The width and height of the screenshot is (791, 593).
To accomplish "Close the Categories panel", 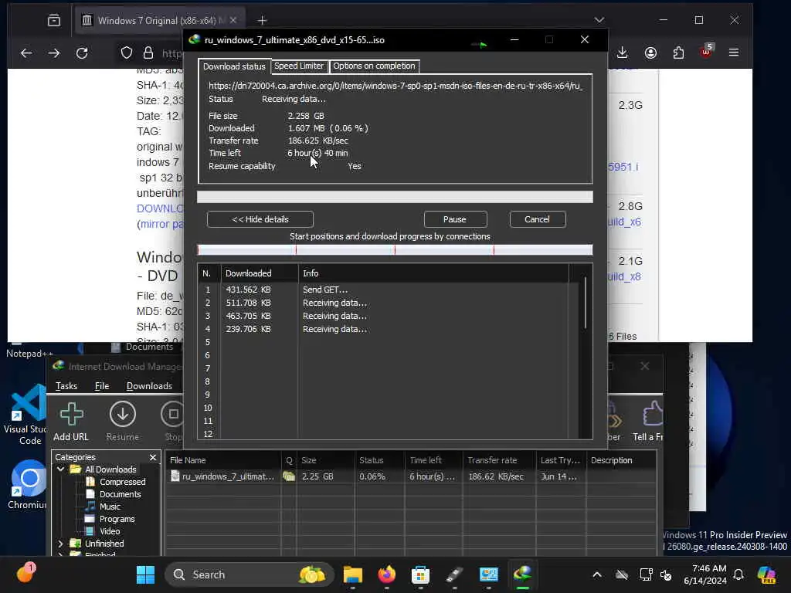I will click(x=153, y=457).
